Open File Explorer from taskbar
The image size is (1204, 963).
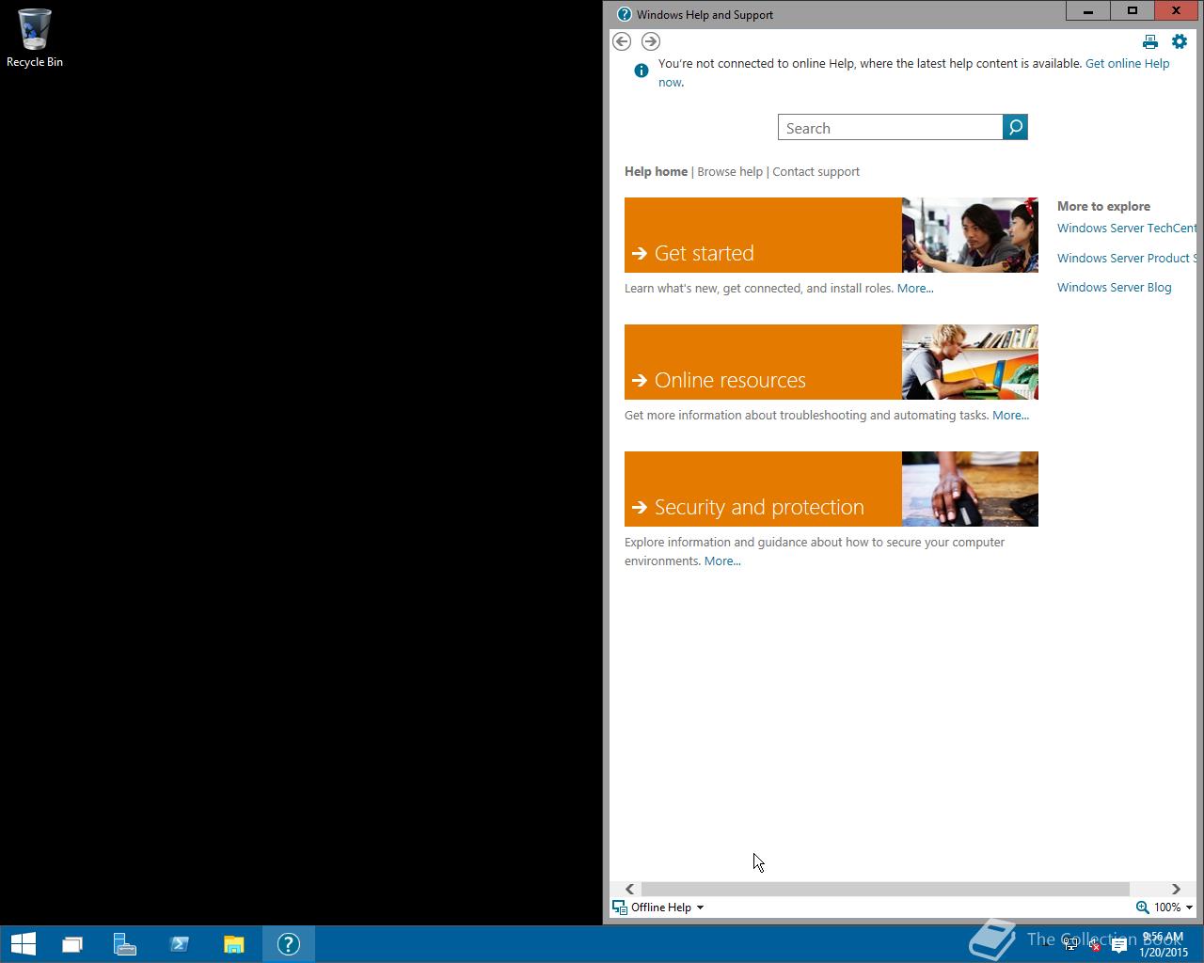233,944
